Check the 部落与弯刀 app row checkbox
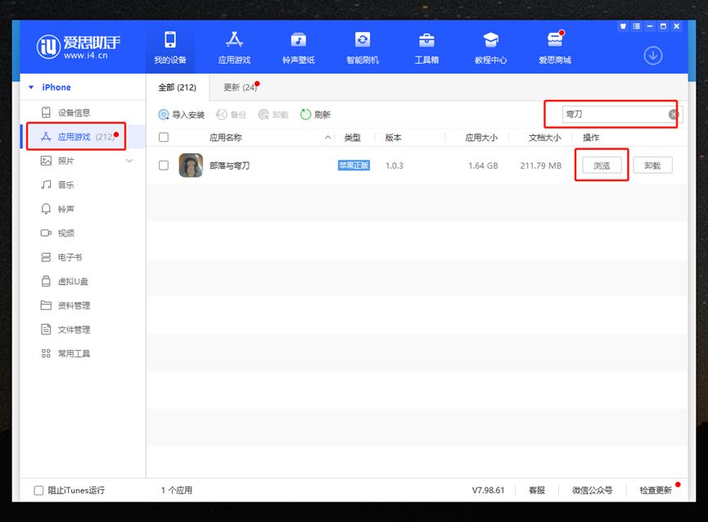708x522 pixels. click(x=164, y=166)
